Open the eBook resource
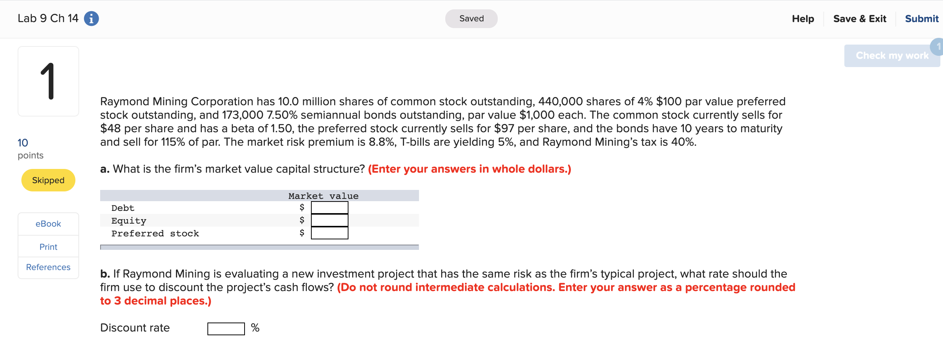This screenshot has width=943, height=345. (48, 224)
